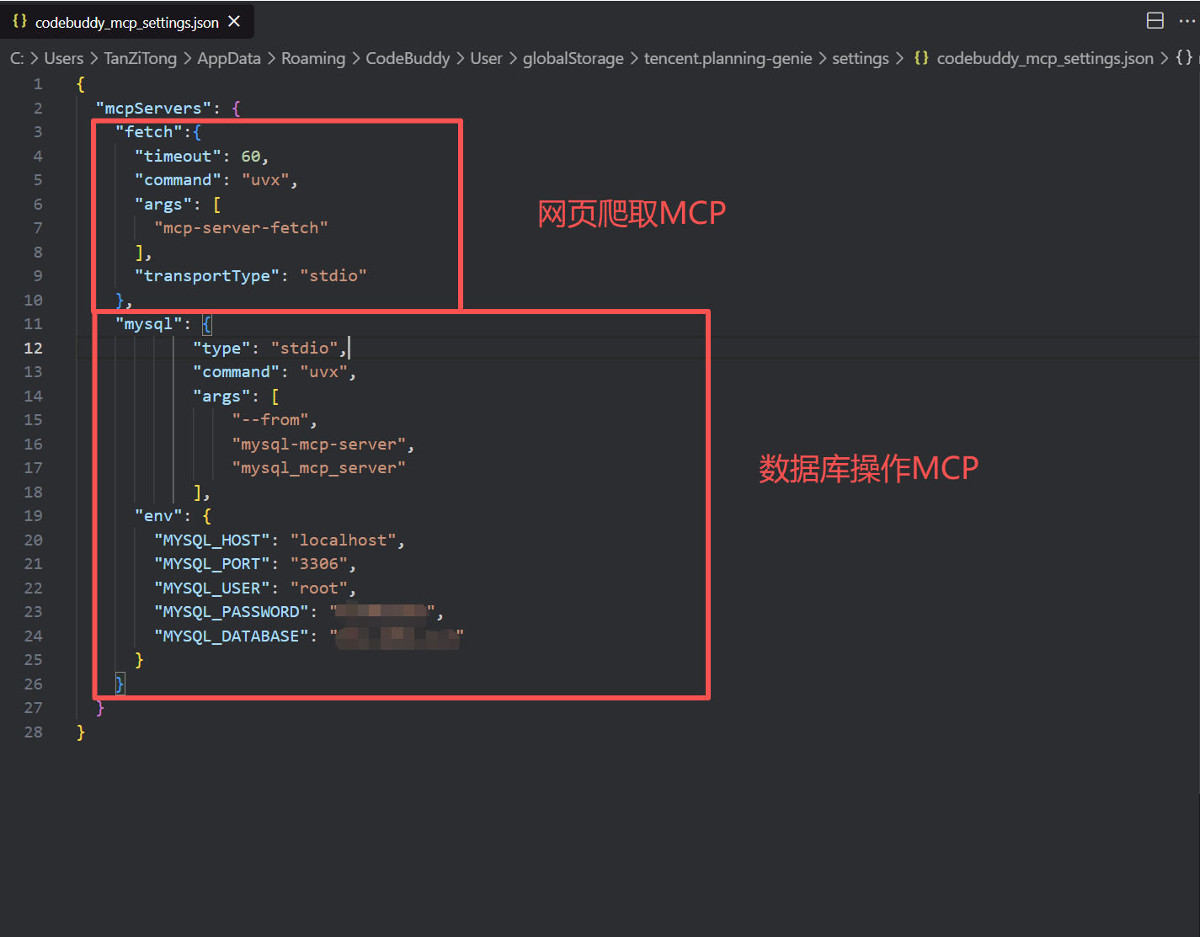Click line number 12 in the gutter
The image size is (1200, 937).
point(33,348)
